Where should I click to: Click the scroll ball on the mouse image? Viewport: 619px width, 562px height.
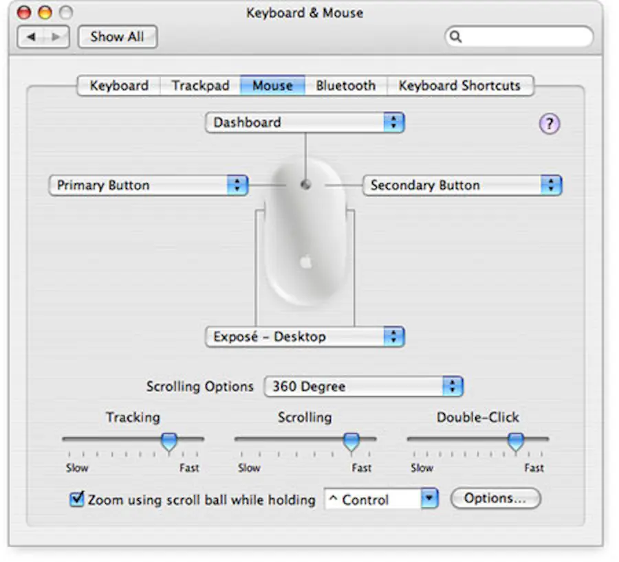(x=305, y=183)
